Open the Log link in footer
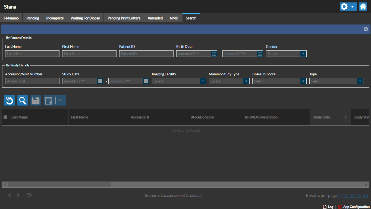The image size is (371, 209). coord(330,207)
